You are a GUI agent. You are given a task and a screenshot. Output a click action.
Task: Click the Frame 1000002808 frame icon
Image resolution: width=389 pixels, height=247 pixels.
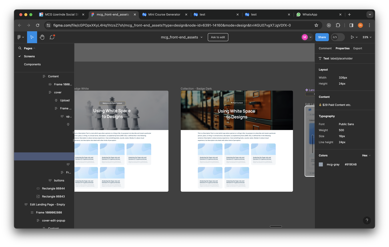[x=32, y=212]
